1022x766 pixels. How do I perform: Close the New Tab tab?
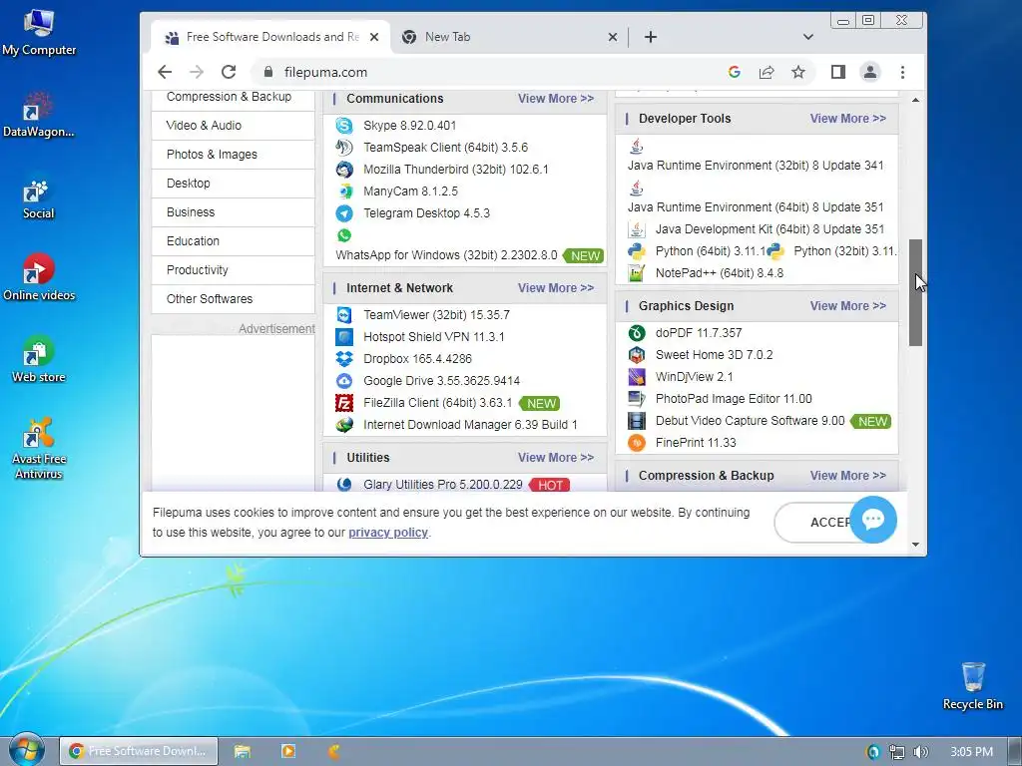612,37
